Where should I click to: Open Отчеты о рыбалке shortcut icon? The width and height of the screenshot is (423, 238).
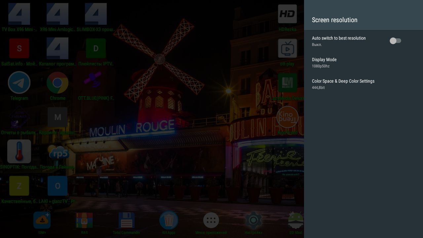(x=19, y=117)
